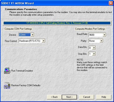
Task: Open the Help for this wizard page
Action: click(x=104, y=97)
